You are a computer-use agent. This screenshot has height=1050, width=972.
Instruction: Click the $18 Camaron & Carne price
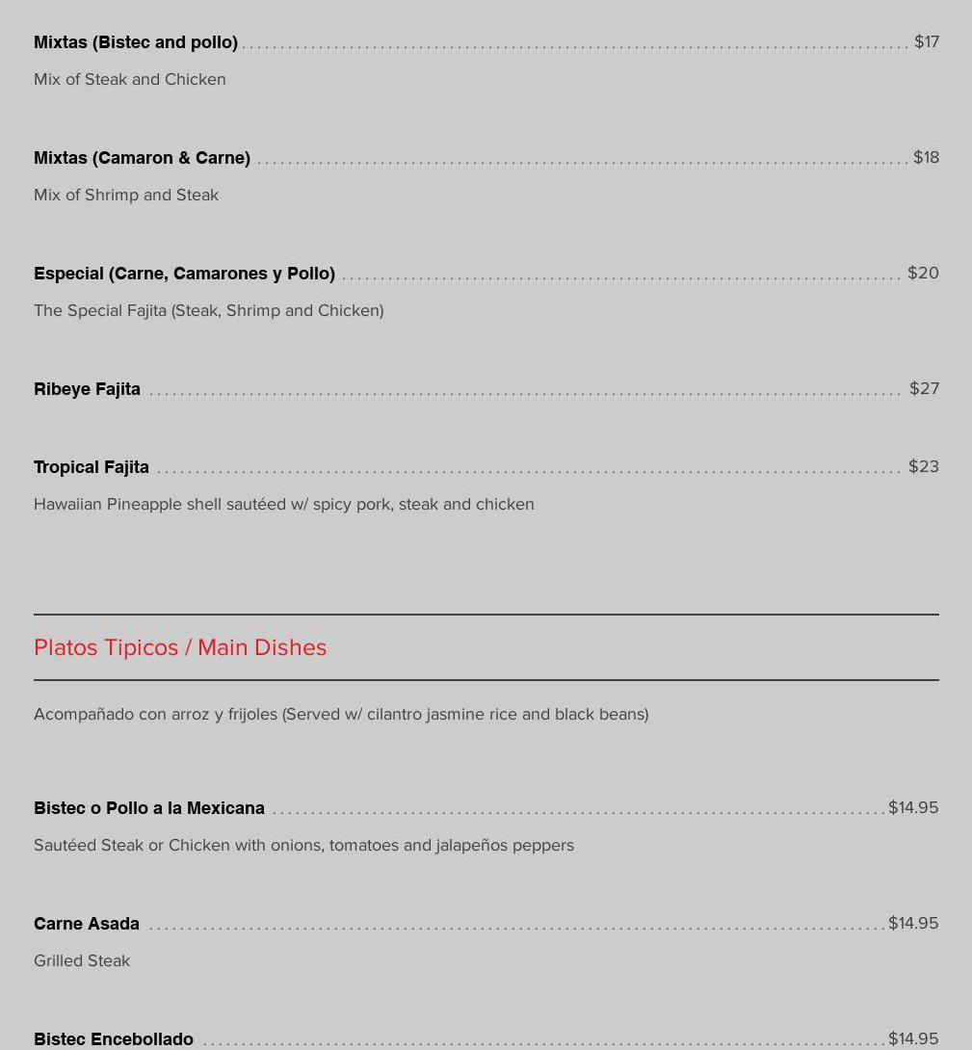(926, 157)
